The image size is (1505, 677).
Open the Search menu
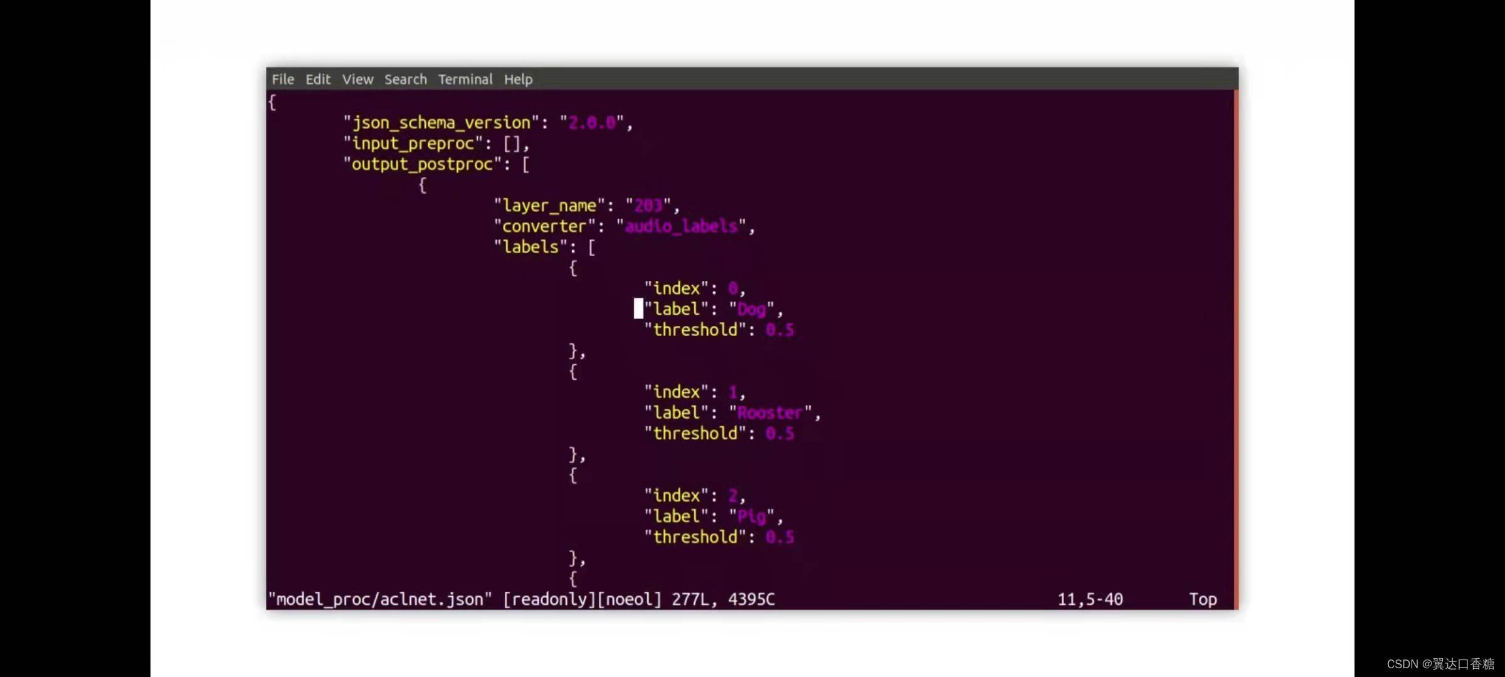pyautogui.click(x=406, y=80)
